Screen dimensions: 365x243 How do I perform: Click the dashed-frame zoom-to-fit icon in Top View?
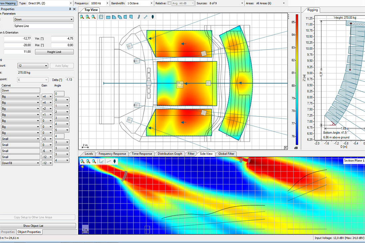(x=102, y=17)
